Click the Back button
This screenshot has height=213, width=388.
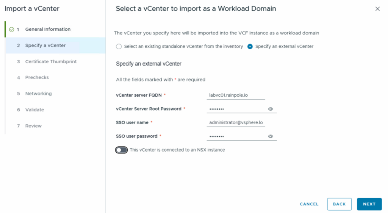click(x=339, y=204)
